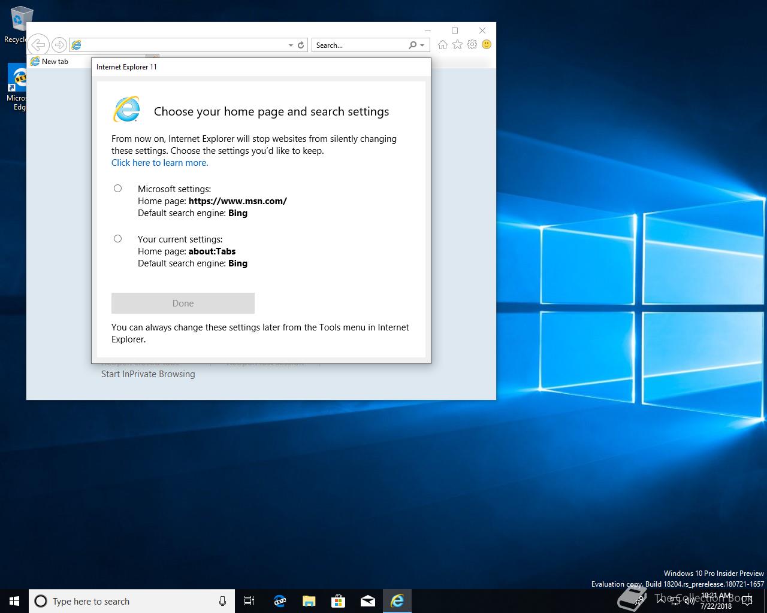Click Start InPrivate Browsing link
The image size is (767, 613).
148,374
